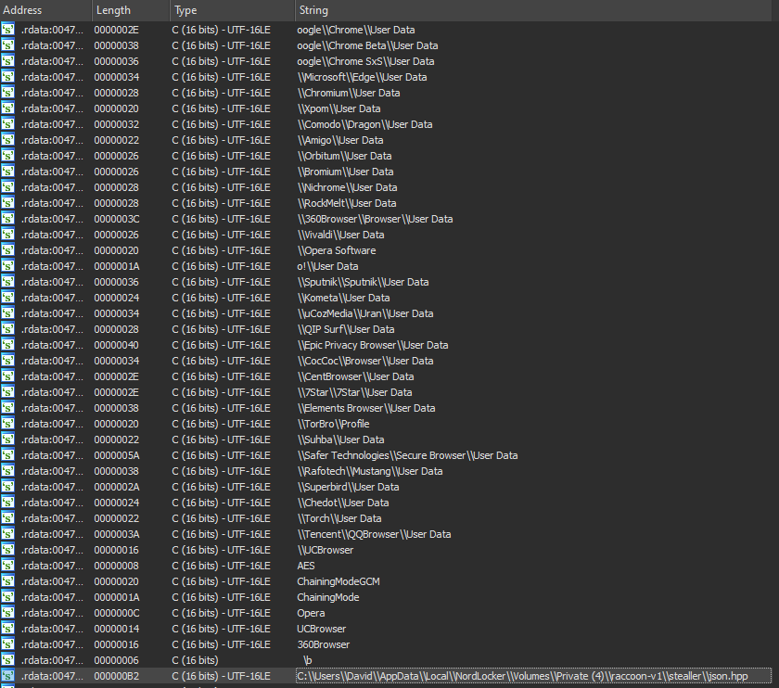The image size is (779, 688).
Task: Click string icon beside Vivaldi User Data
Action: coord(7,235)
